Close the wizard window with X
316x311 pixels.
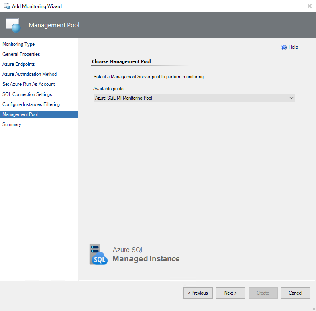coord(309,6)
